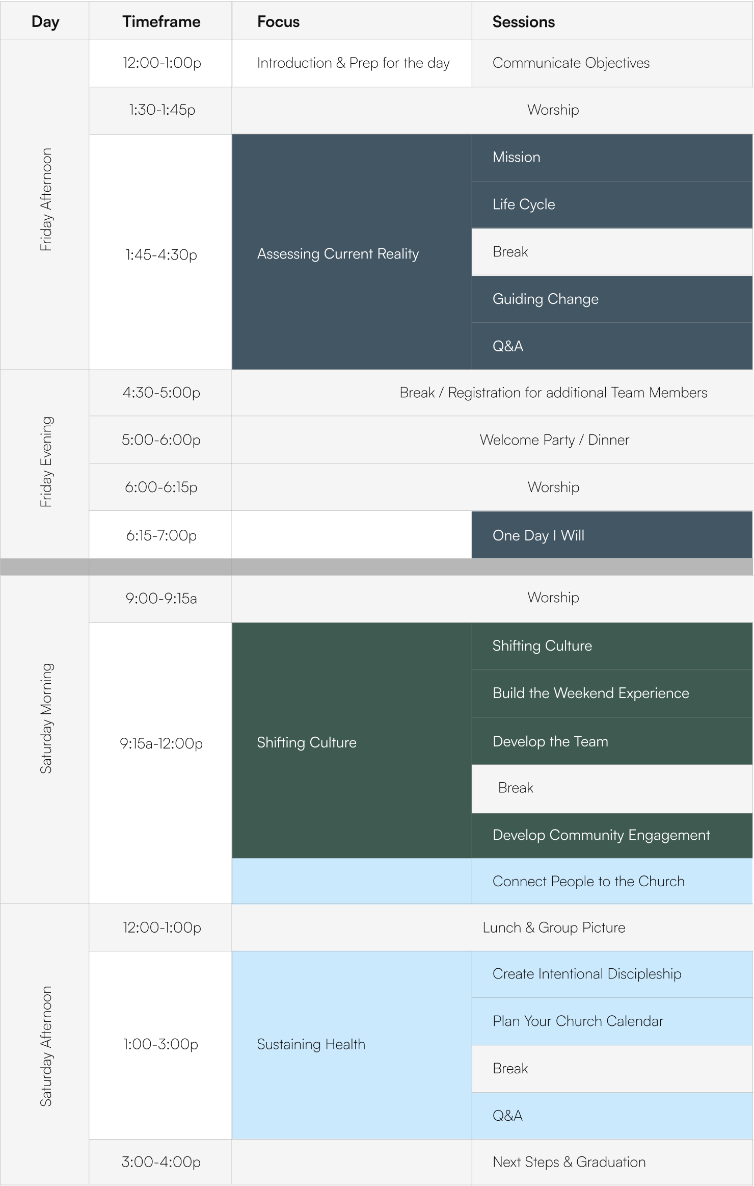The width and height of the screenshot is (754, 1186).
Task: Select Next Steps & Graduation cell
Action: (612, 1162)
